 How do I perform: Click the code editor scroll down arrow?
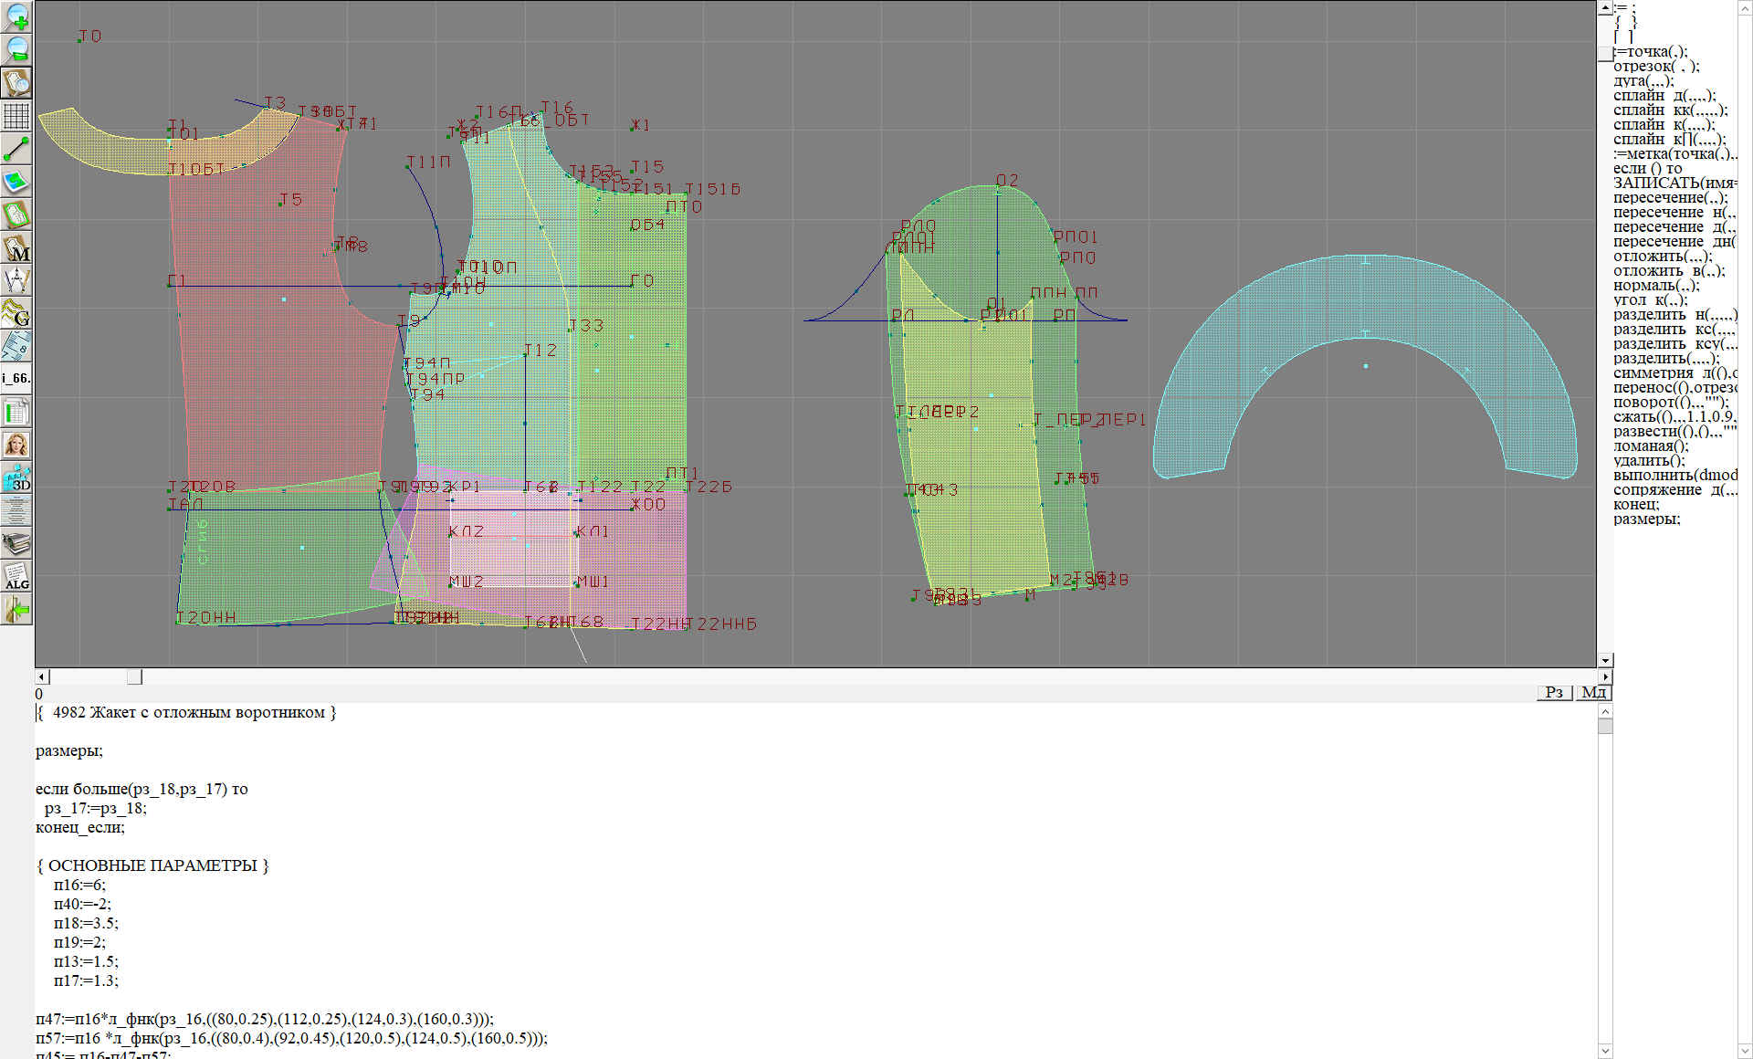(x=1605, y=1051)
